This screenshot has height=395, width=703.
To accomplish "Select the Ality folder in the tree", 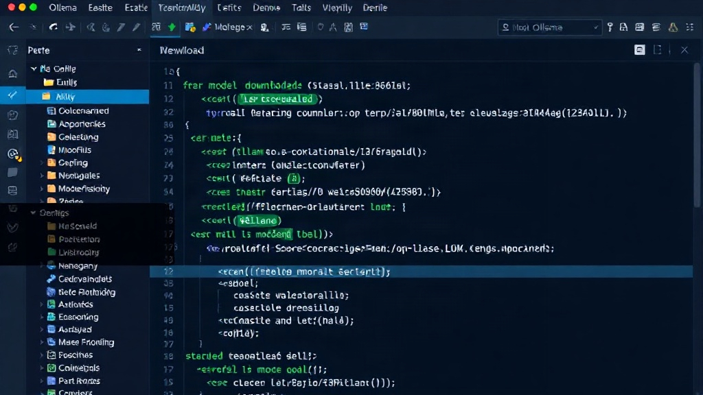I will click(87, 96).
